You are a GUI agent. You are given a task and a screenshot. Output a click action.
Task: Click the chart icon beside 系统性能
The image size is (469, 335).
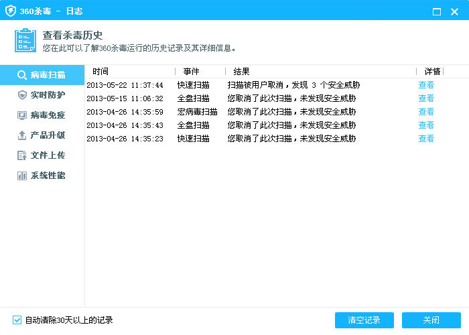point(22,176)
